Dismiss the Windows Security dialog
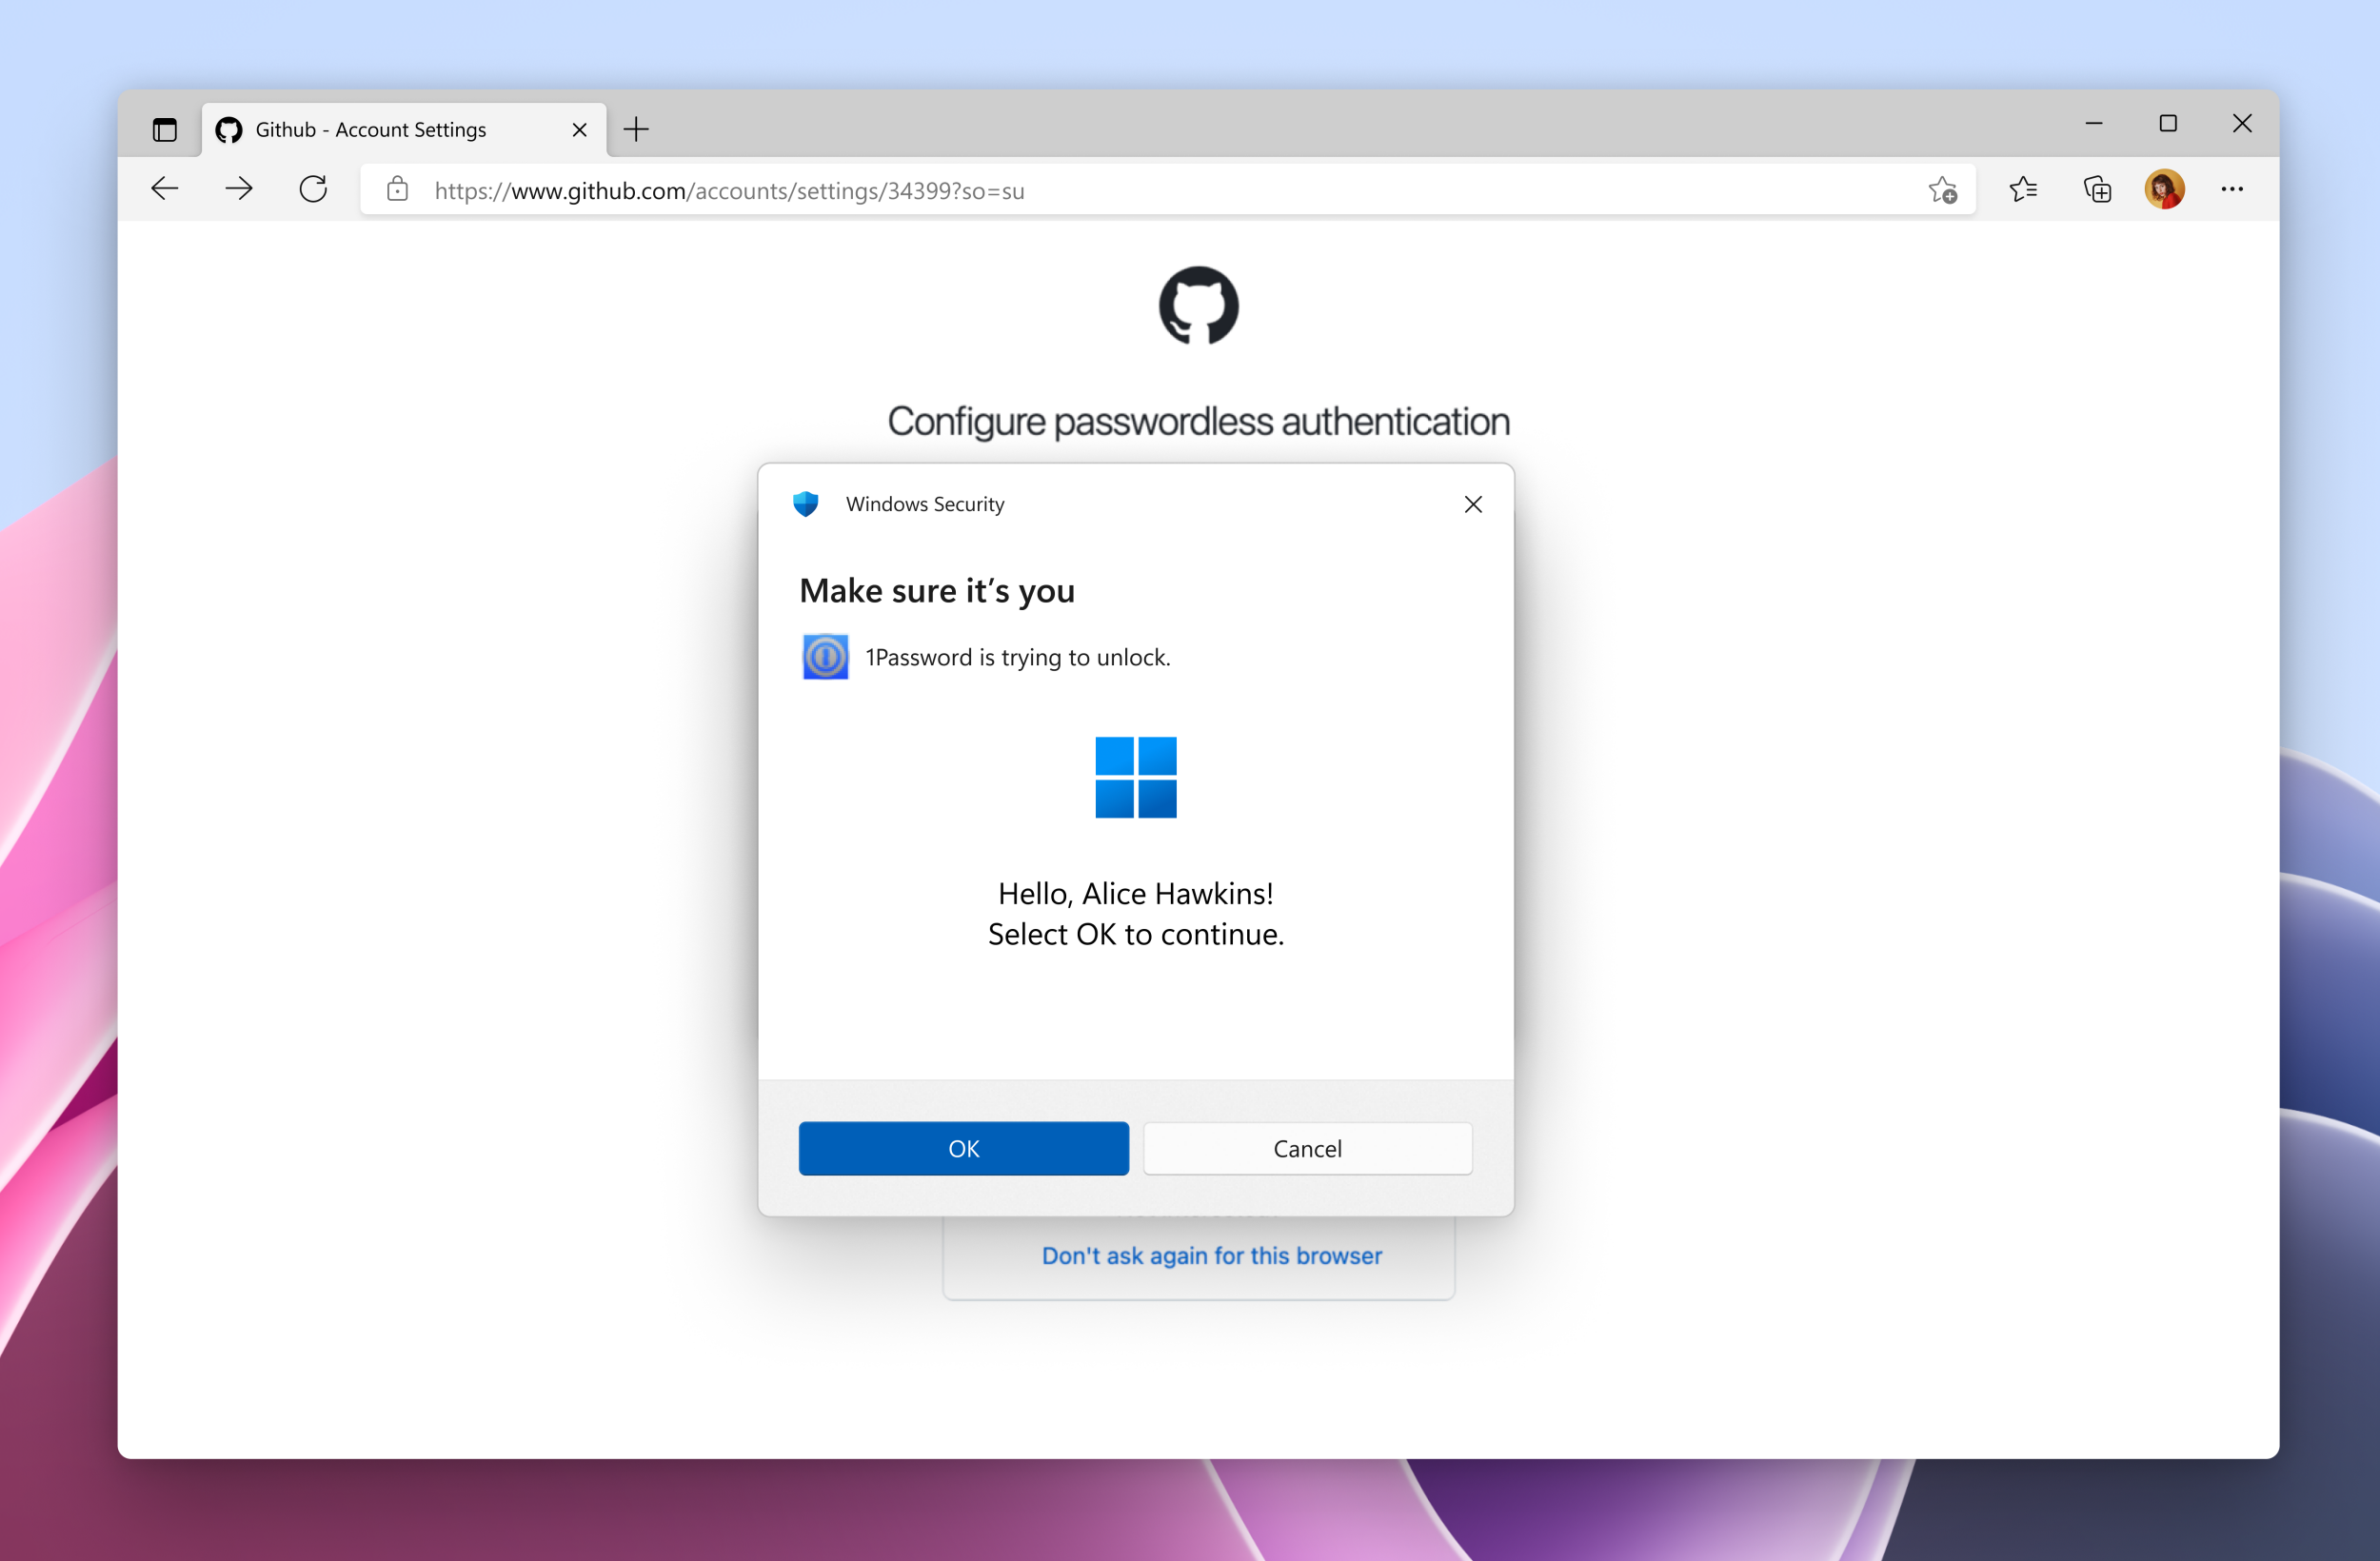Image resolution: width=2380 pixels, height=1561 pixels. [1472, 504]
